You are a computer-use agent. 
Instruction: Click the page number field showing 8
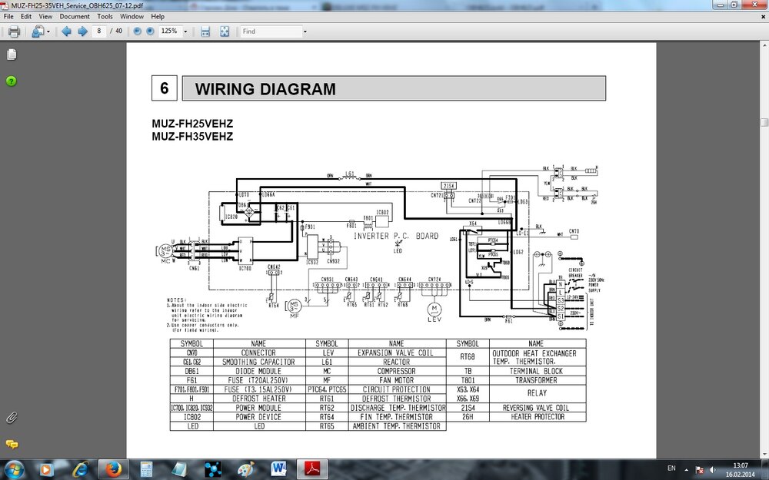coord(99,31)
